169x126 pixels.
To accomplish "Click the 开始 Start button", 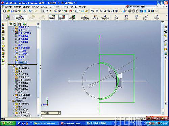I will pyautogui.click(x=8, y=123).
